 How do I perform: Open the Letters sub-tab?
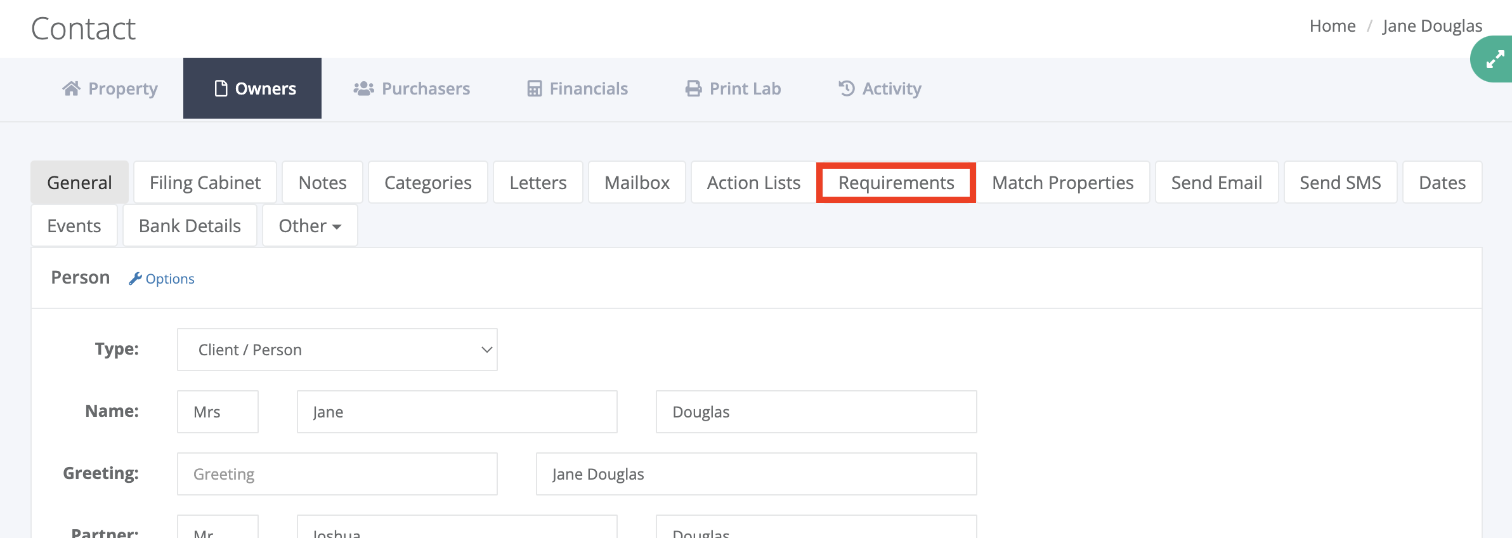[538, 182]
